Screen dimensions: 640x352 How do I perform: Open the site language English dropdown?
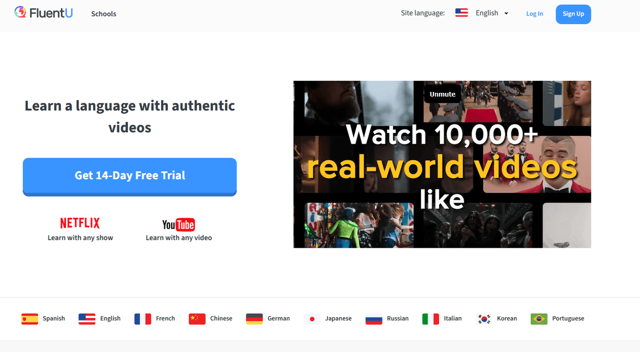click(x=487, y=13)
